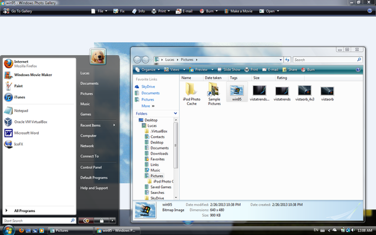The width and height of the screenshot is (376, 235).
Task: Open SkyDrive favorite link
Action: [x=148, y=86]
